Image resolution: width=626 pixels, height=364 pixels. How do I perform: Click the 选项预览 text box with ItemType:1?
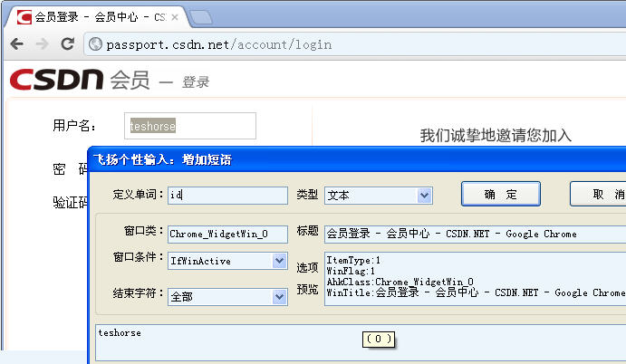pyautogui.click(x=475, y=279)
